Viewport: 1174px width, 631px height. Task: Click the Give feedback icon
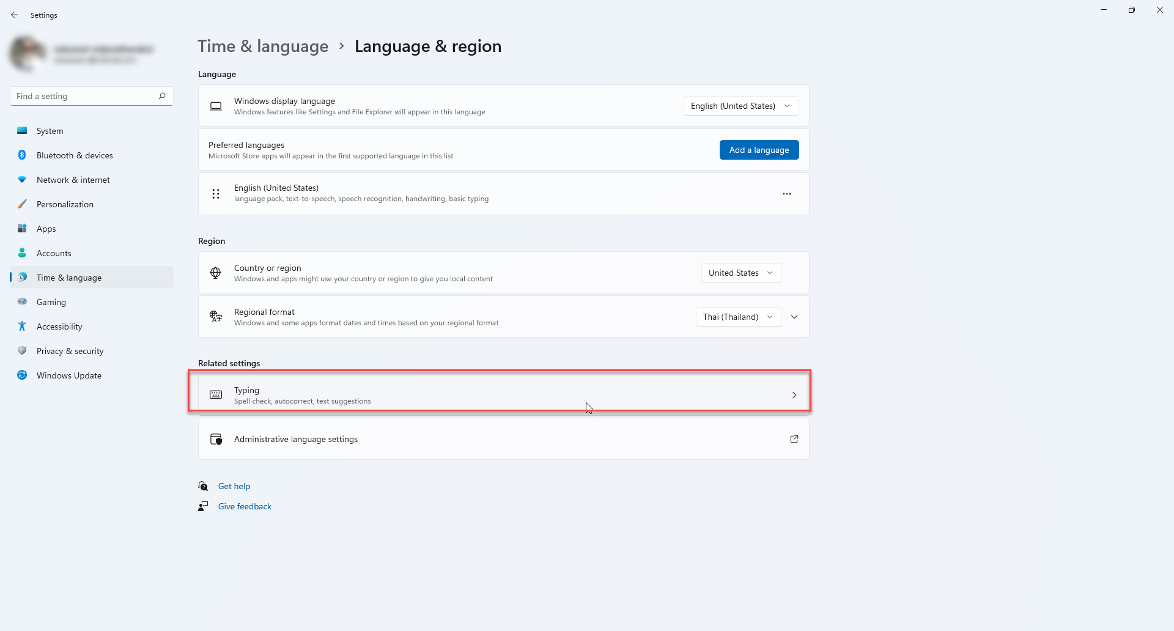(x=204, y=506)
